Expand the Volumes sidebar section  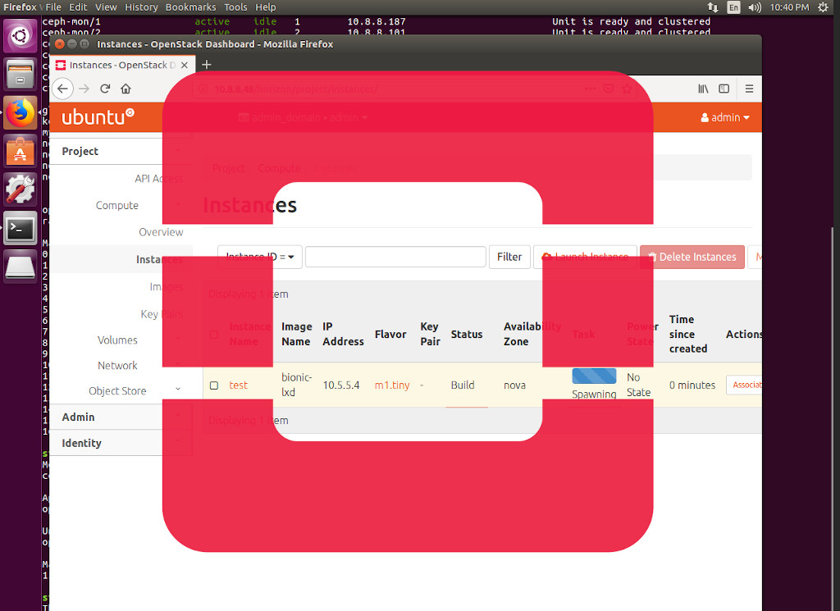coord(117,340)
